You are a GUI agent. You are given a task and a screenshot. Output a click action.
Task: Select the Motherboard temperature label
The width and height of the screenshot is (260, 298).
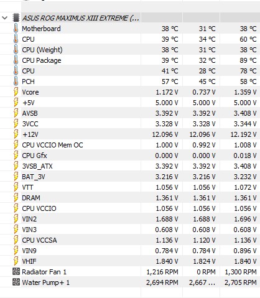[41, 29]
